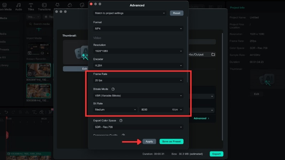Switch to the Project Info tab
The width and height of the screenshot is (285, 160).
pyautogui.click(x=237, y=7)
